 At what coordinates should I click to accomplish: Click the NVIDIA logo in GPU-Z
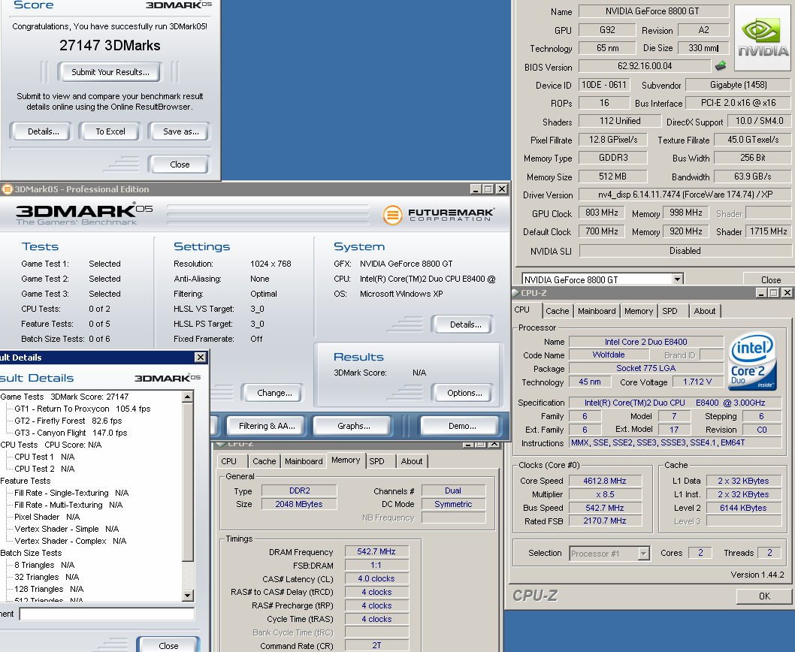tap(762, 38)
